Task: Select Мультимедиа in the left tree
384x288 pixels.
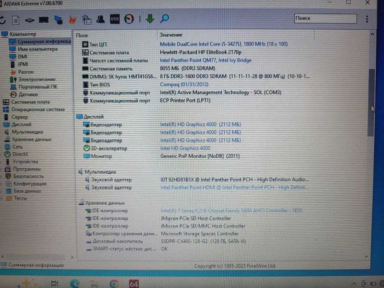Action: [28, 132]
